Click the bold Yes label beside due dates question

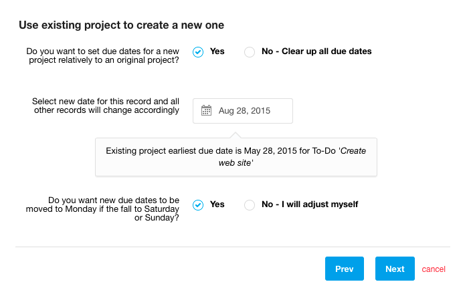pos(217,51)
